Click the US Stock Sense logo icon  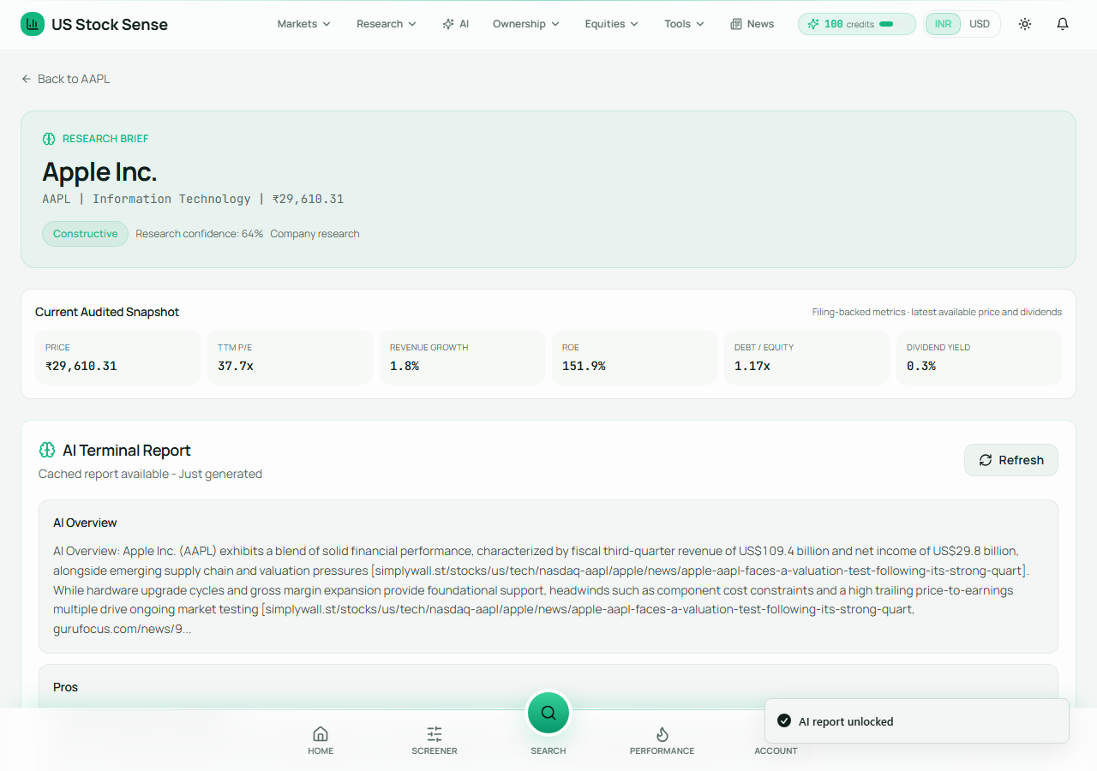tap(33, 24)
